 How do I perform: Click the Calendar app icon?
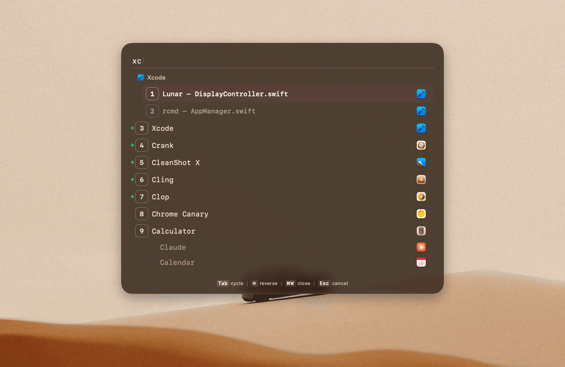click(421, 262)
